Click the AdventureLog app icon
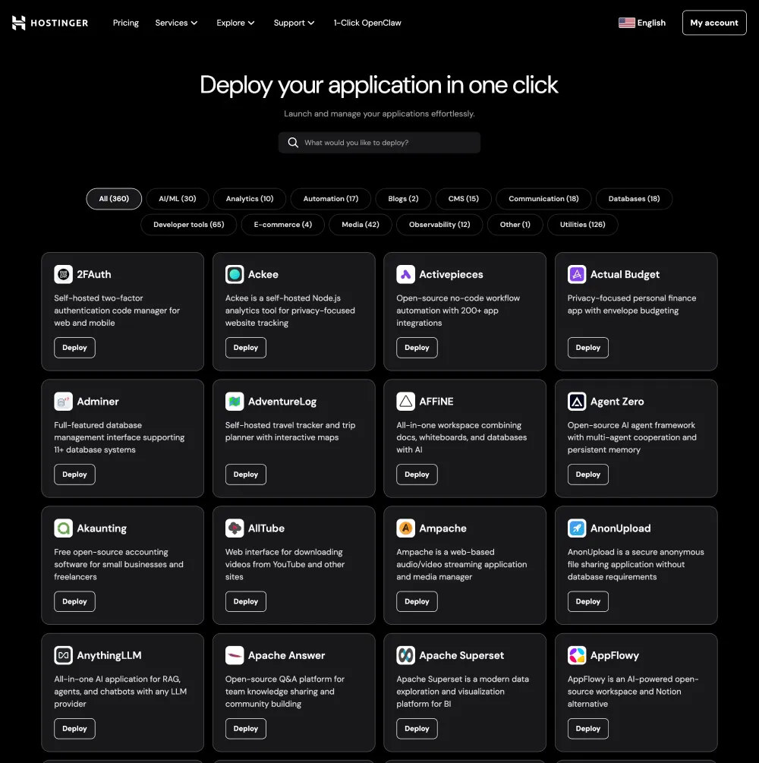The image size is (759, 763). coord(235,402)
